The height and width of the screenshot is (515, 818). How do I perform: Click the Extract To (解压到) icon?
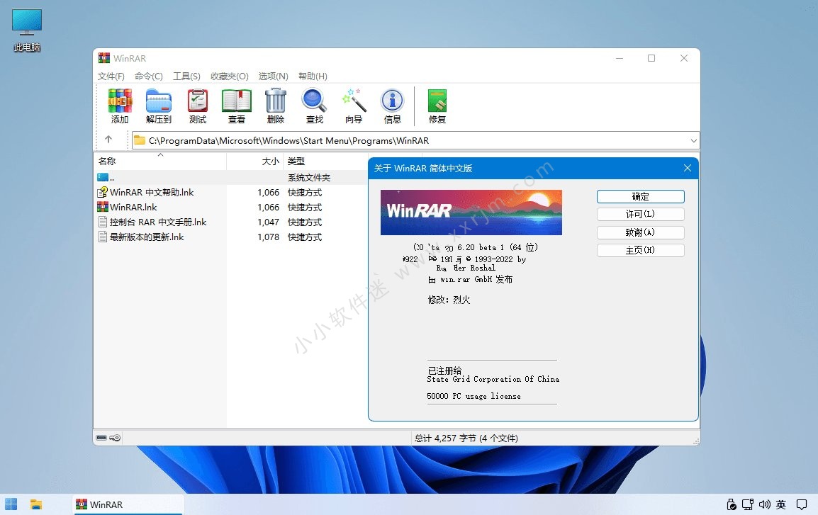(x=159, y=101)
